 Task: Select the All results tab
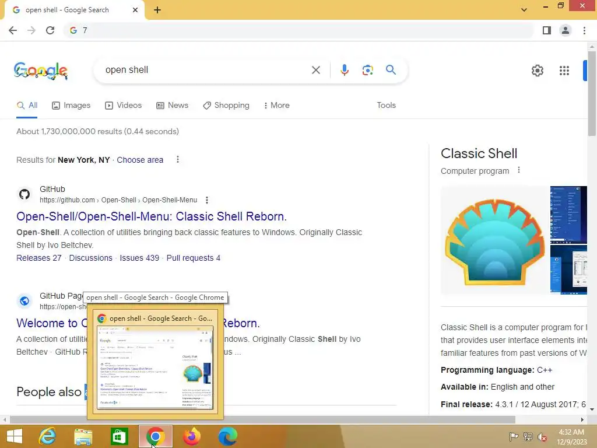point(27,106)
